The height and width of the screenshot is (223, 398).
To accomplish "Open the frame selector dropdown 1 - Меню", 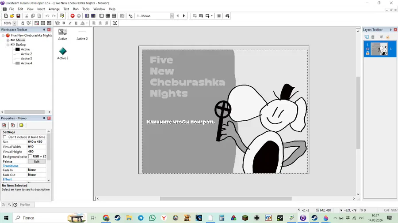I will [172, 16].
